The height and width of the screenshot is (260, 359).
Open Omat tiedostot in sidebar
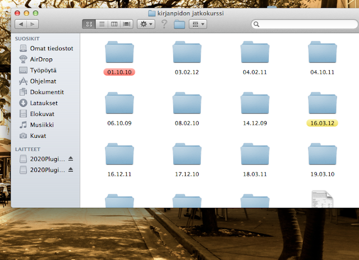(x=46, y=48)
